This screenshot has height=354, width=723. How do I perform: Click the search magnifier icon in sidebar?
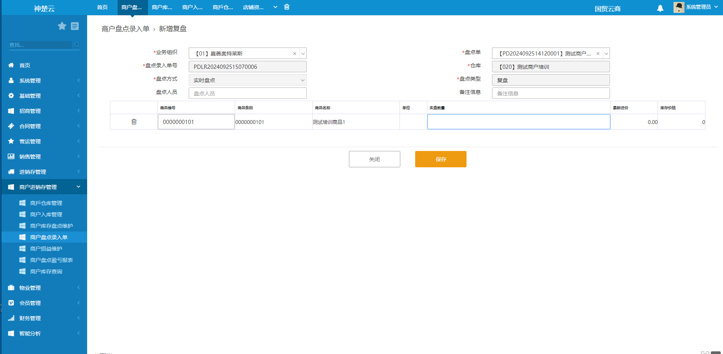tap(77, 45)
